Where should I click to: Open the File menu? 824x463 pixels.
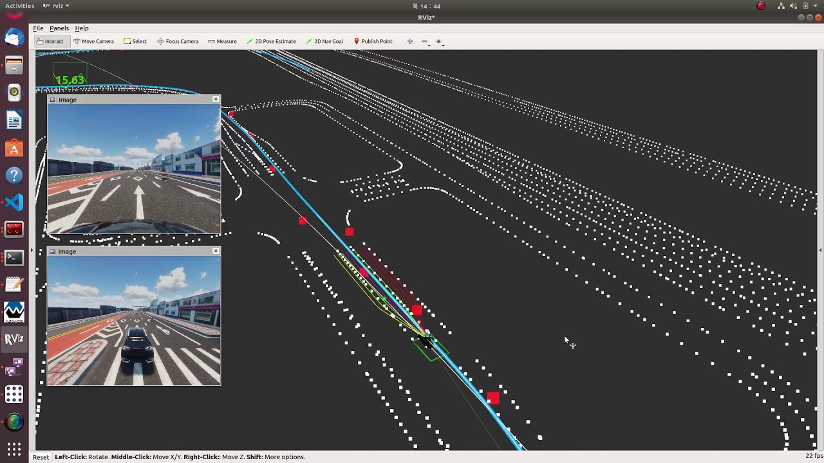click(x=38, y=28)
